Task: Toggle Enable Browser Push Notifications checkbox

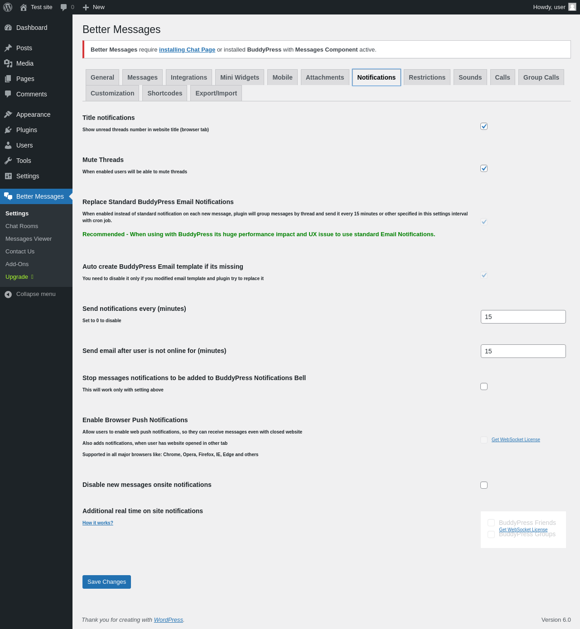Action: point(484,440)
